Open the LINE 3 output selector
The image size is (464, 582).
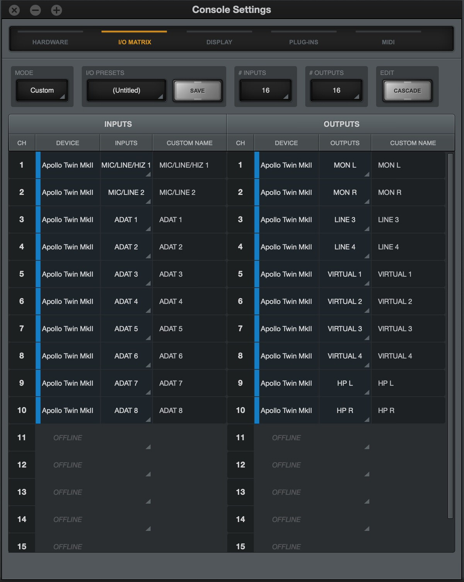point(345,220)
